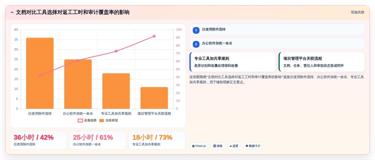
Task: Select the 数据卡片 tag chip
Action: [253, 146]
